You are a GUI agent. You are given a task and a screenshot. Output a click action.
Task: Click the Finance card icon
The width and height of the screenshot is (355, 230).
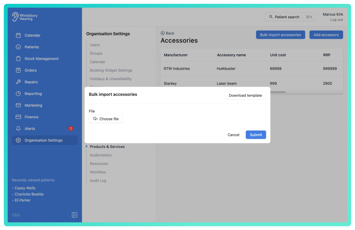[x=18, y=117]
